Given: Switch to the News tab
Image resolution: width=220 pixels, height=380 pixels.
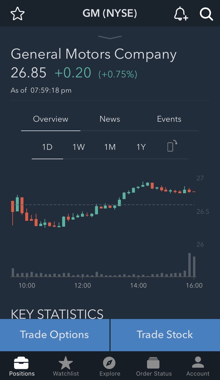Looking at the screenshot, I should pyautogui.click(x=110, y=119).
